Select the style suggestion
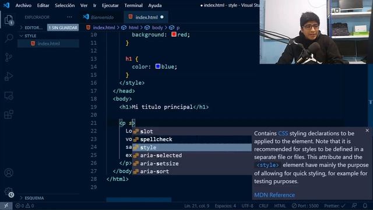373x210 pixels. [192, 148]
